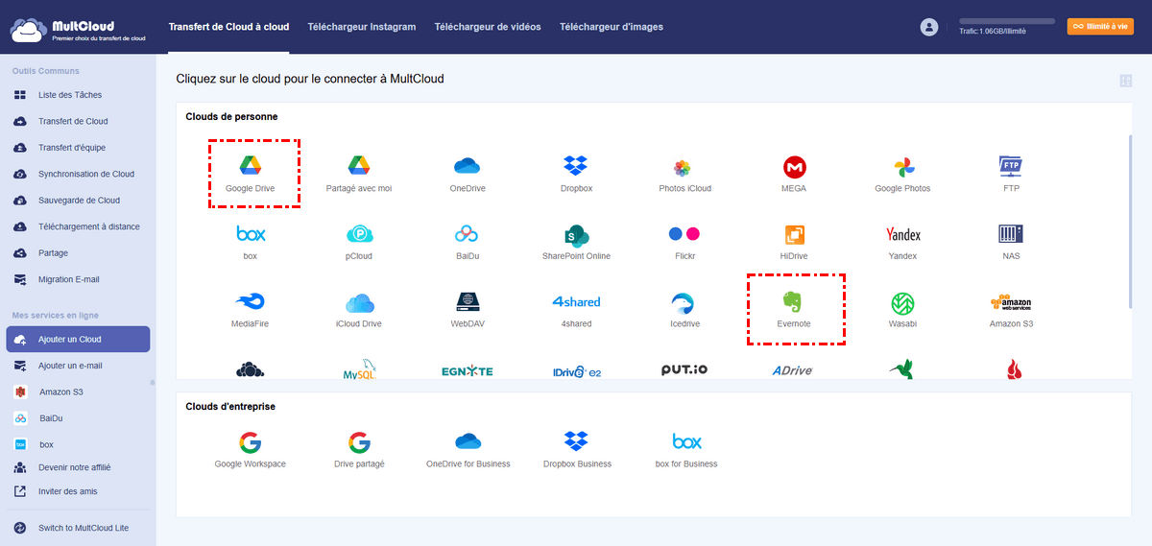Image resolution: width=1152 pixels, height=546 pixels.
Task: Add the Yandex cloud
Action: tap(902, 242)
